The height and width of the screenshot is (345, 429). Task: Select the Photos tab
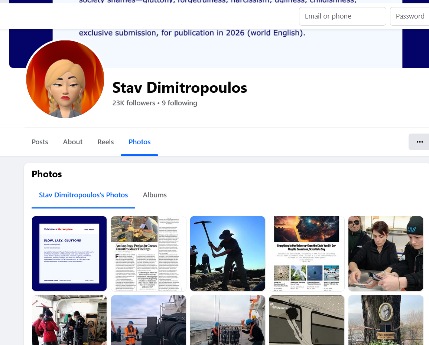(x=140, y=142)
